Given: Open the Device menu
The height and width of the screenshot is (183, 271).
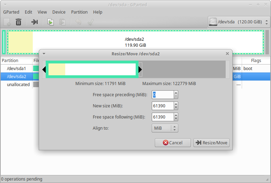Looking at the screenshot, I should point(59,12).
